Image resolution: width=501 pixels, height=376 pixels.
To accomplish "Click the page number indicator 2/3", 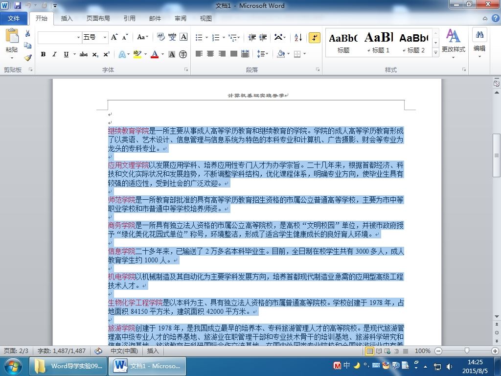I will 16,351.
